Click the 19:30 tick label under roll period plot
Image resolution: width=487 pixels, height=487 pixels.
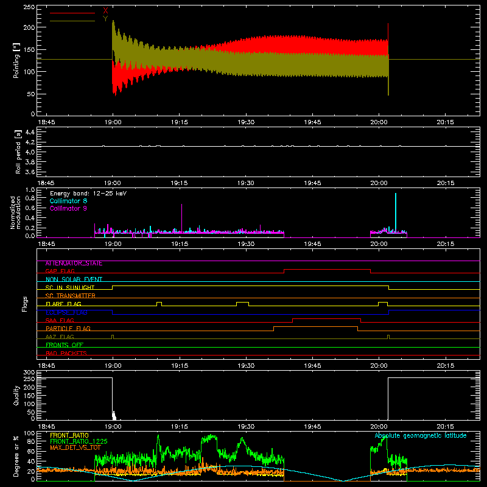246,183
